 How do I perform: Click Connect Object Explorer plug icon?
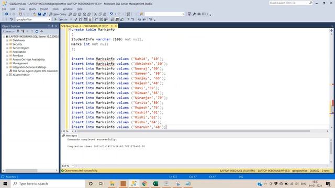(18, 31)
